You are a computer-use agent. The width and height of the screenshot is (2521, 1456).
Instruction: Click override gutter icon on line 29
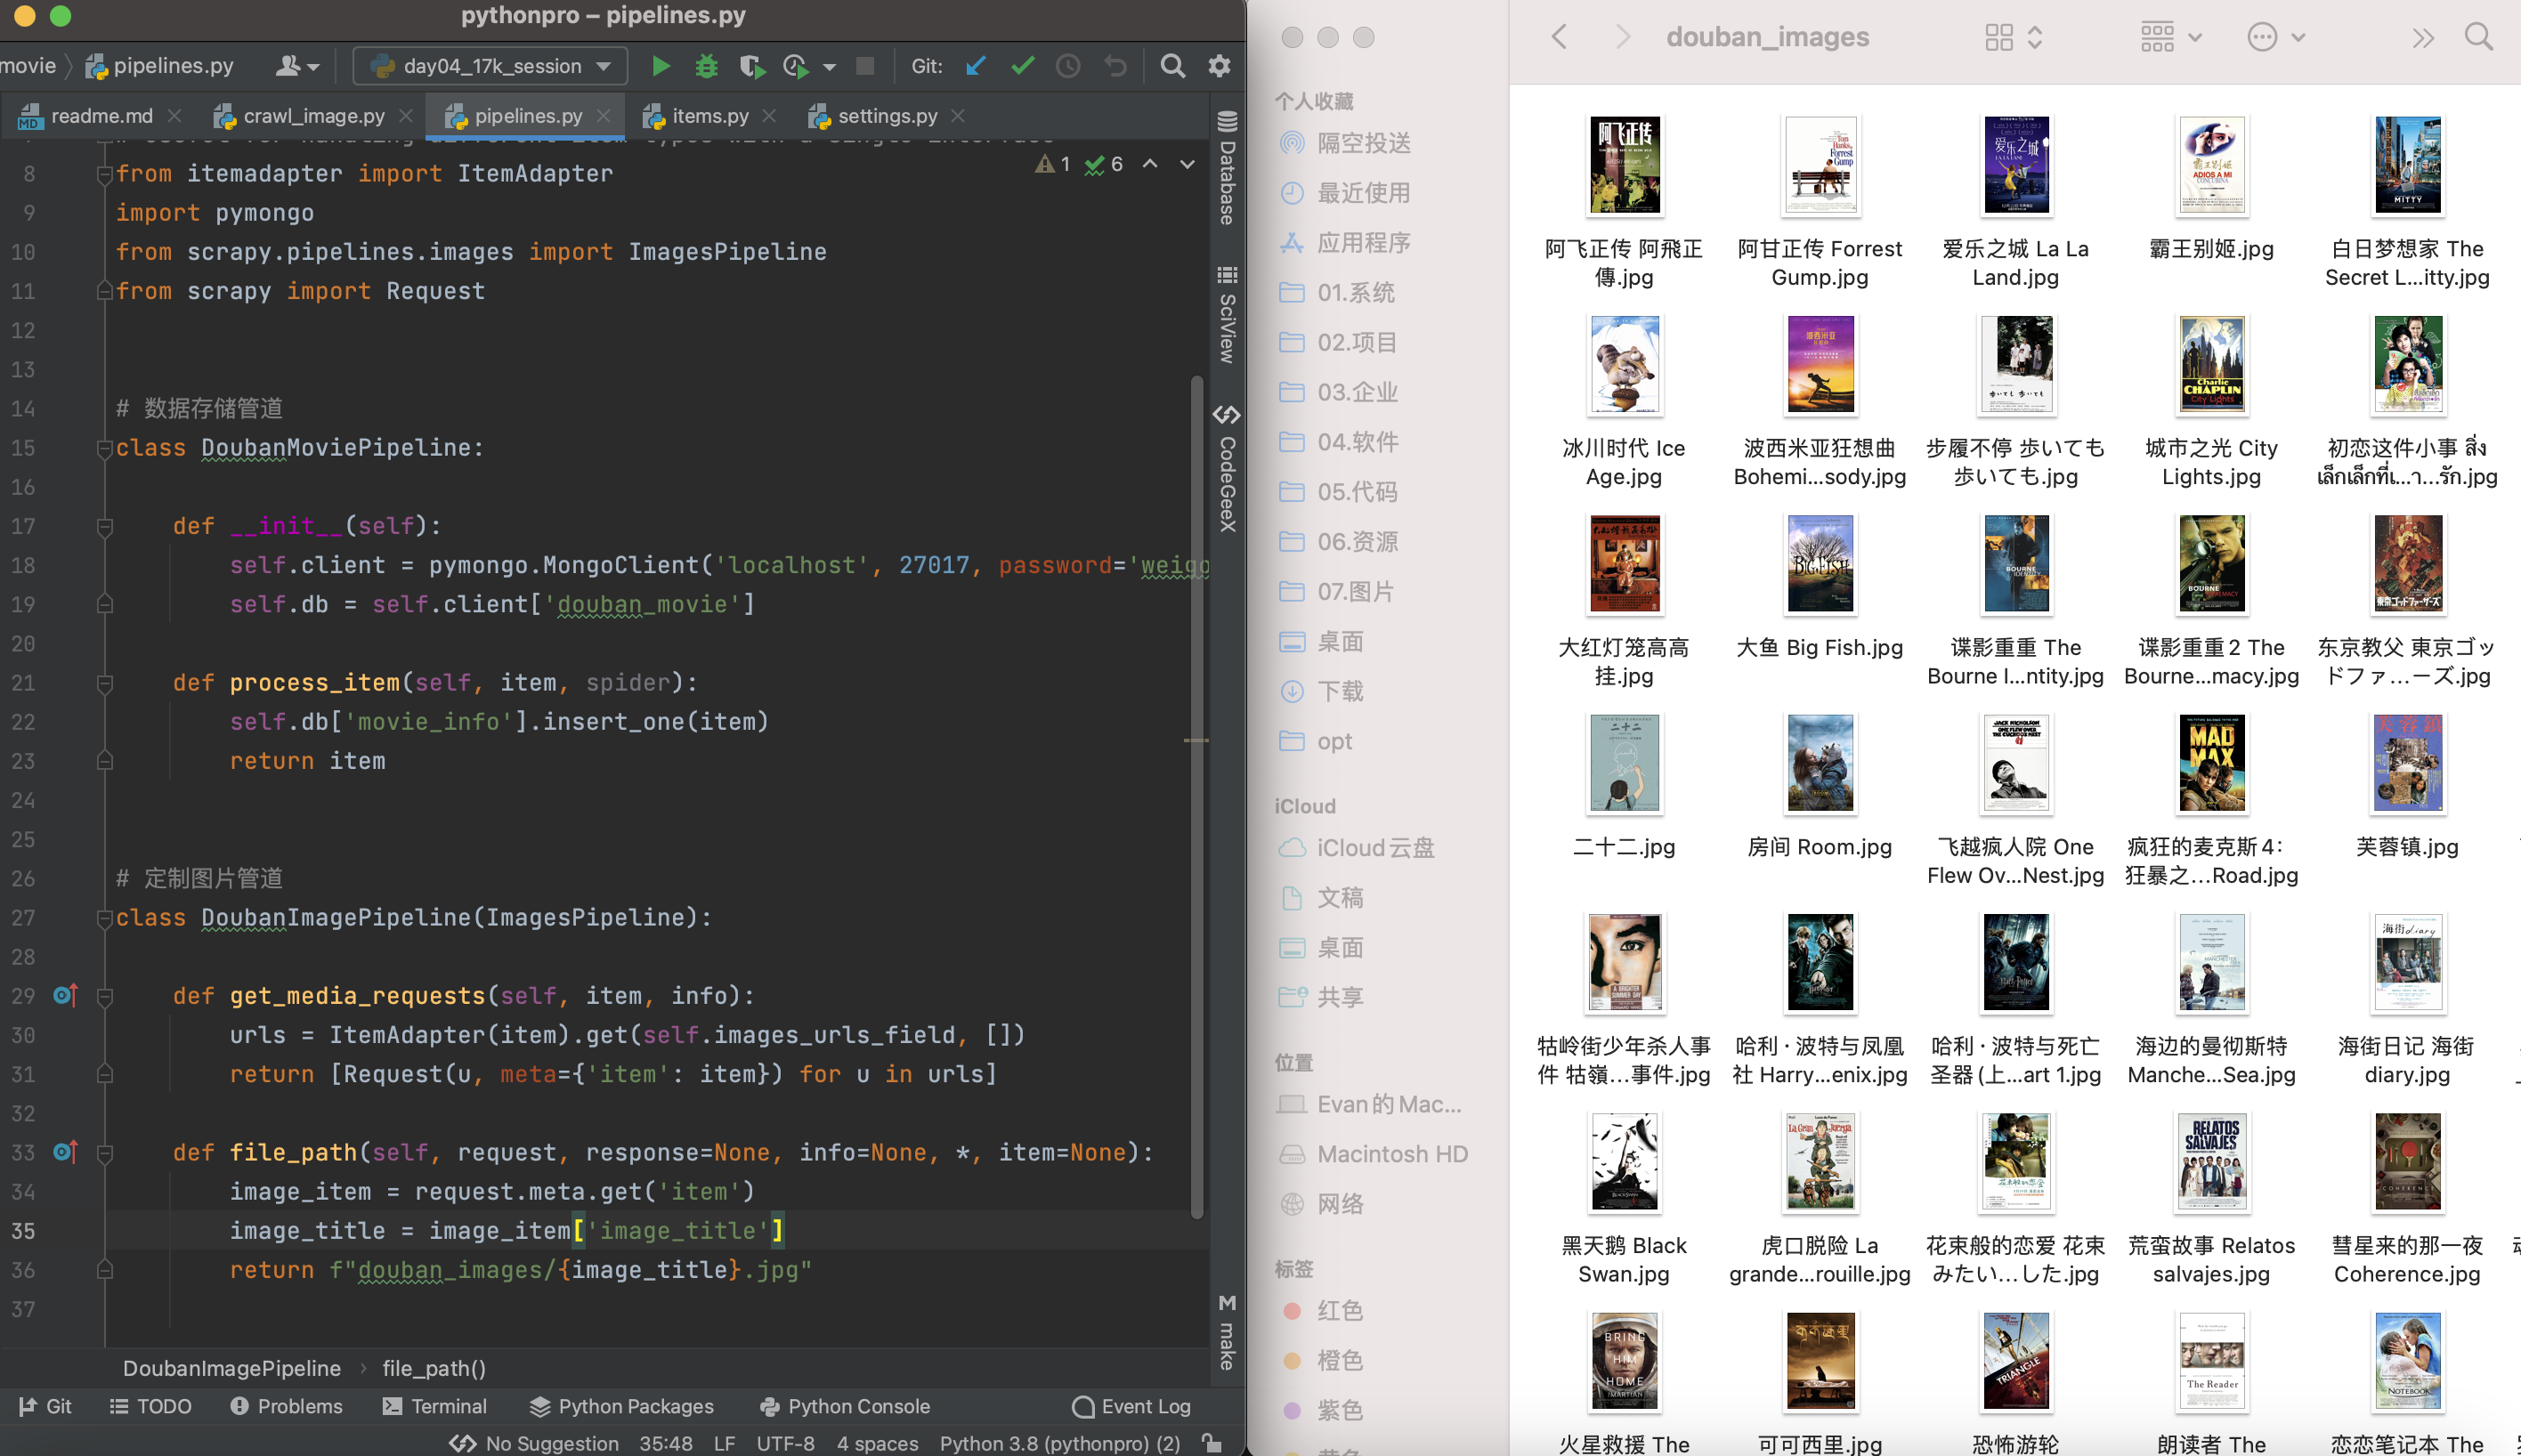pos(65,995)
